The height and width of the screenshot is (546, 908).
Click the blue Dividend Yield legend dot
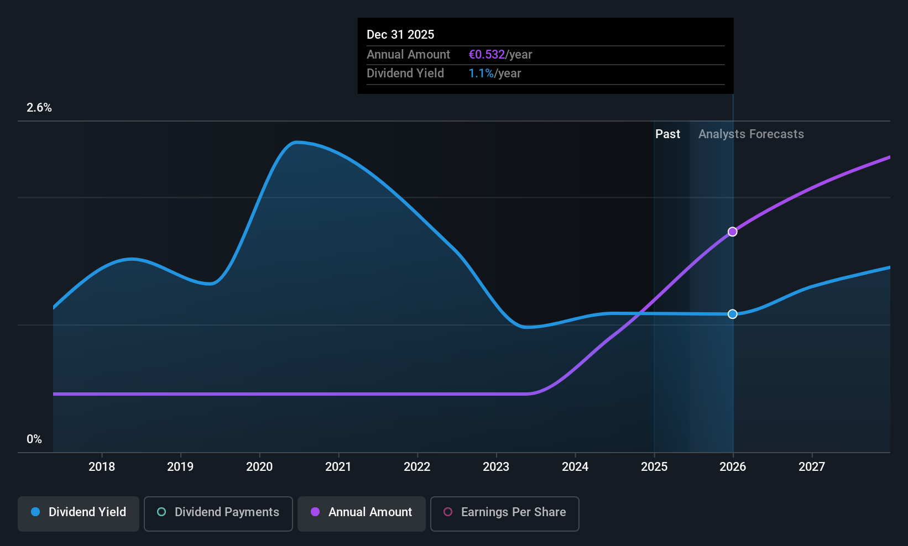(x=35, y=512)
